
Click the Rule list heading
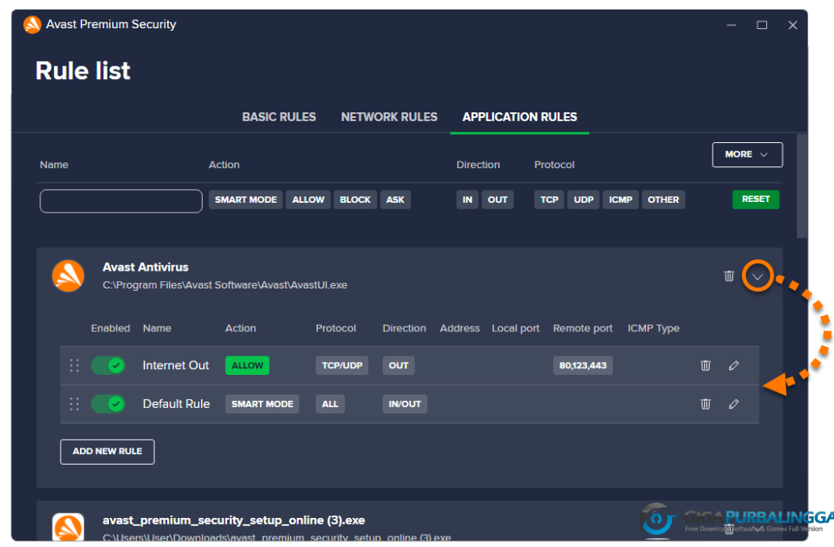(82, 71)
